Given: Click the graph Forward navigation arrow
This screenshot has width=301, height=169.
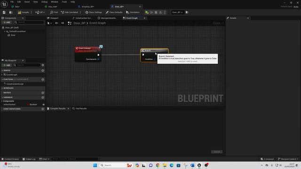Looking at the screenshot, I should (63, 23).
